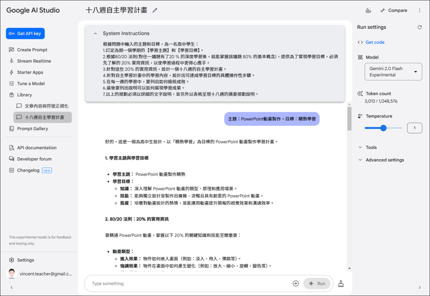This screenshot has width=430, height=296.
Task: Open the Developer forum link
Action: tap(34, 159)
